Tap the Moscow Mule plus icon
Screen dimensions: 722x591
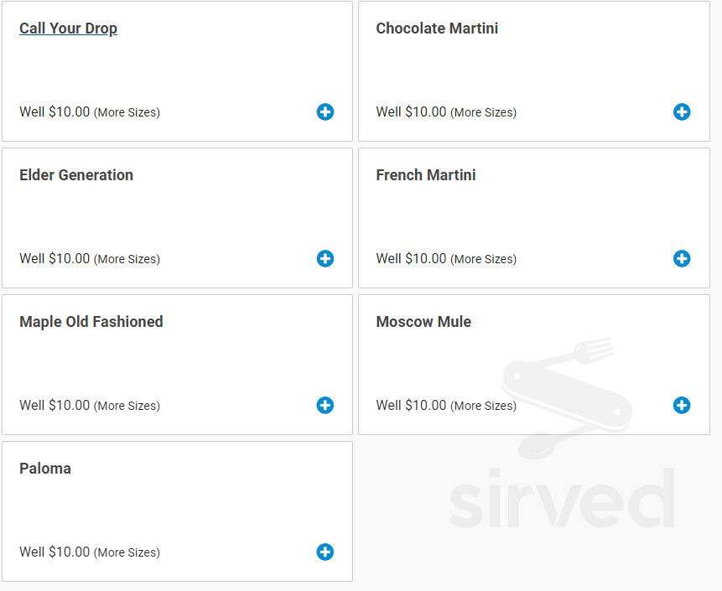[682, 405]
